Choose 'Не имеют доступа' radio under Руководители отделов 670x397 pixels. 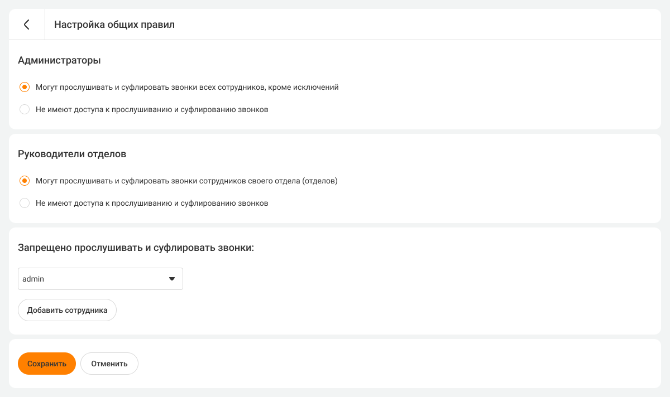pos(25,203)
